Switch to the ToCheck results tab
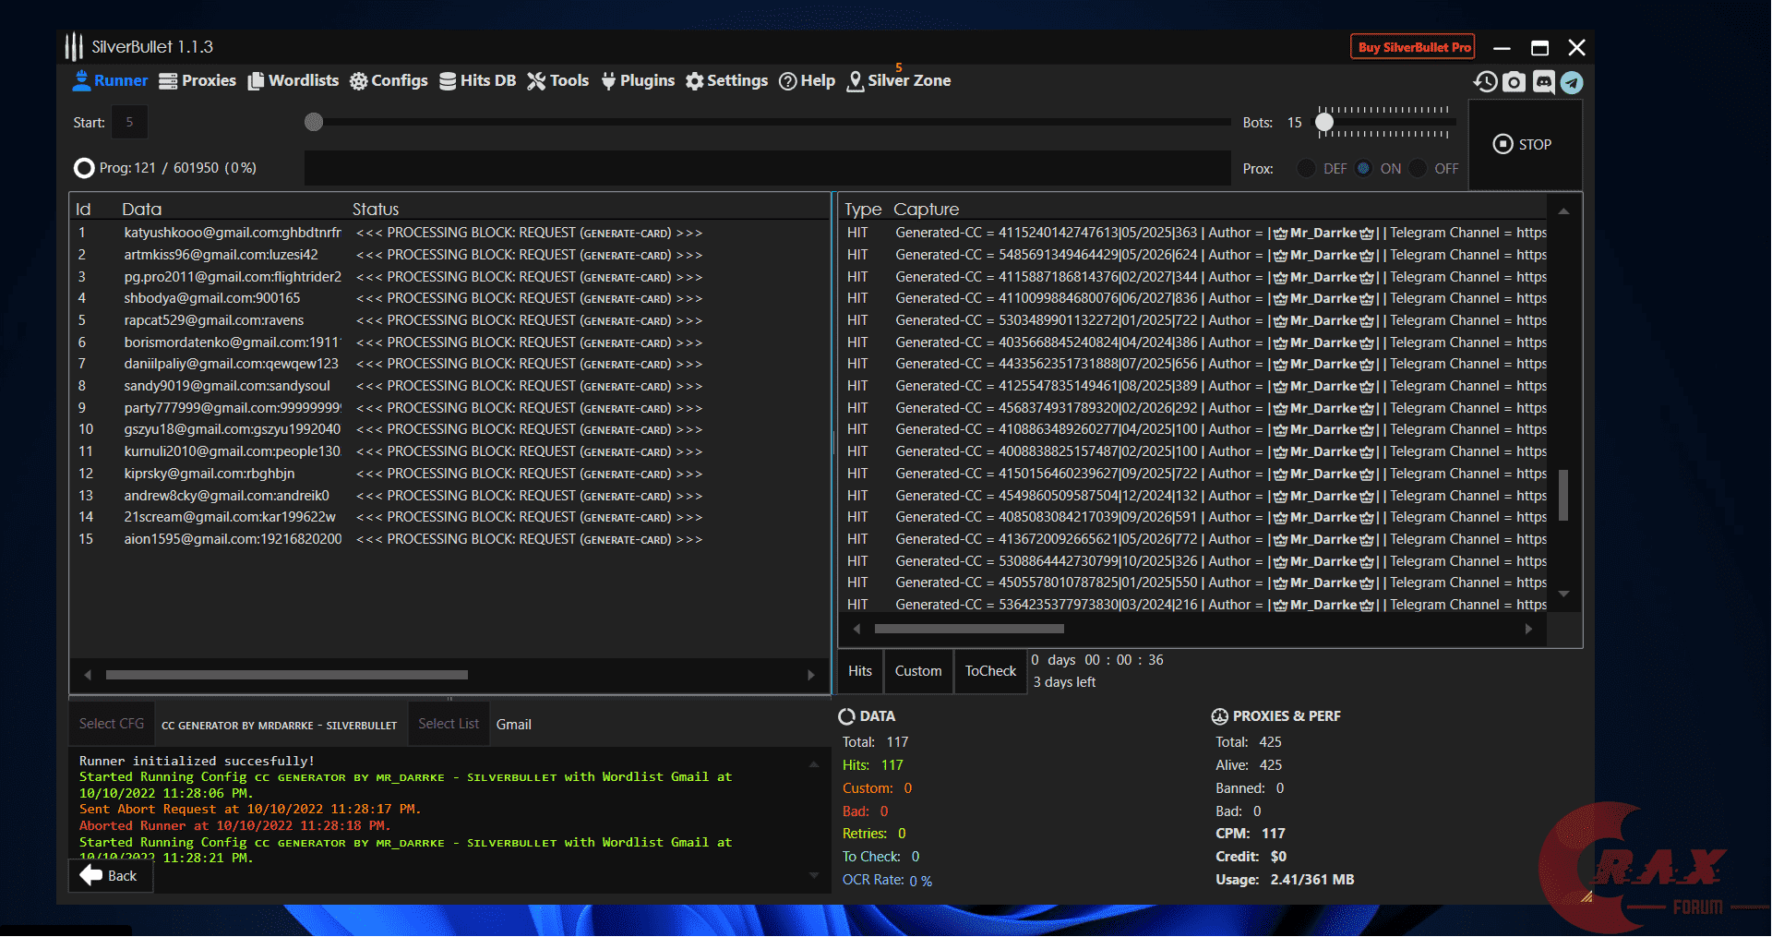 990,671
